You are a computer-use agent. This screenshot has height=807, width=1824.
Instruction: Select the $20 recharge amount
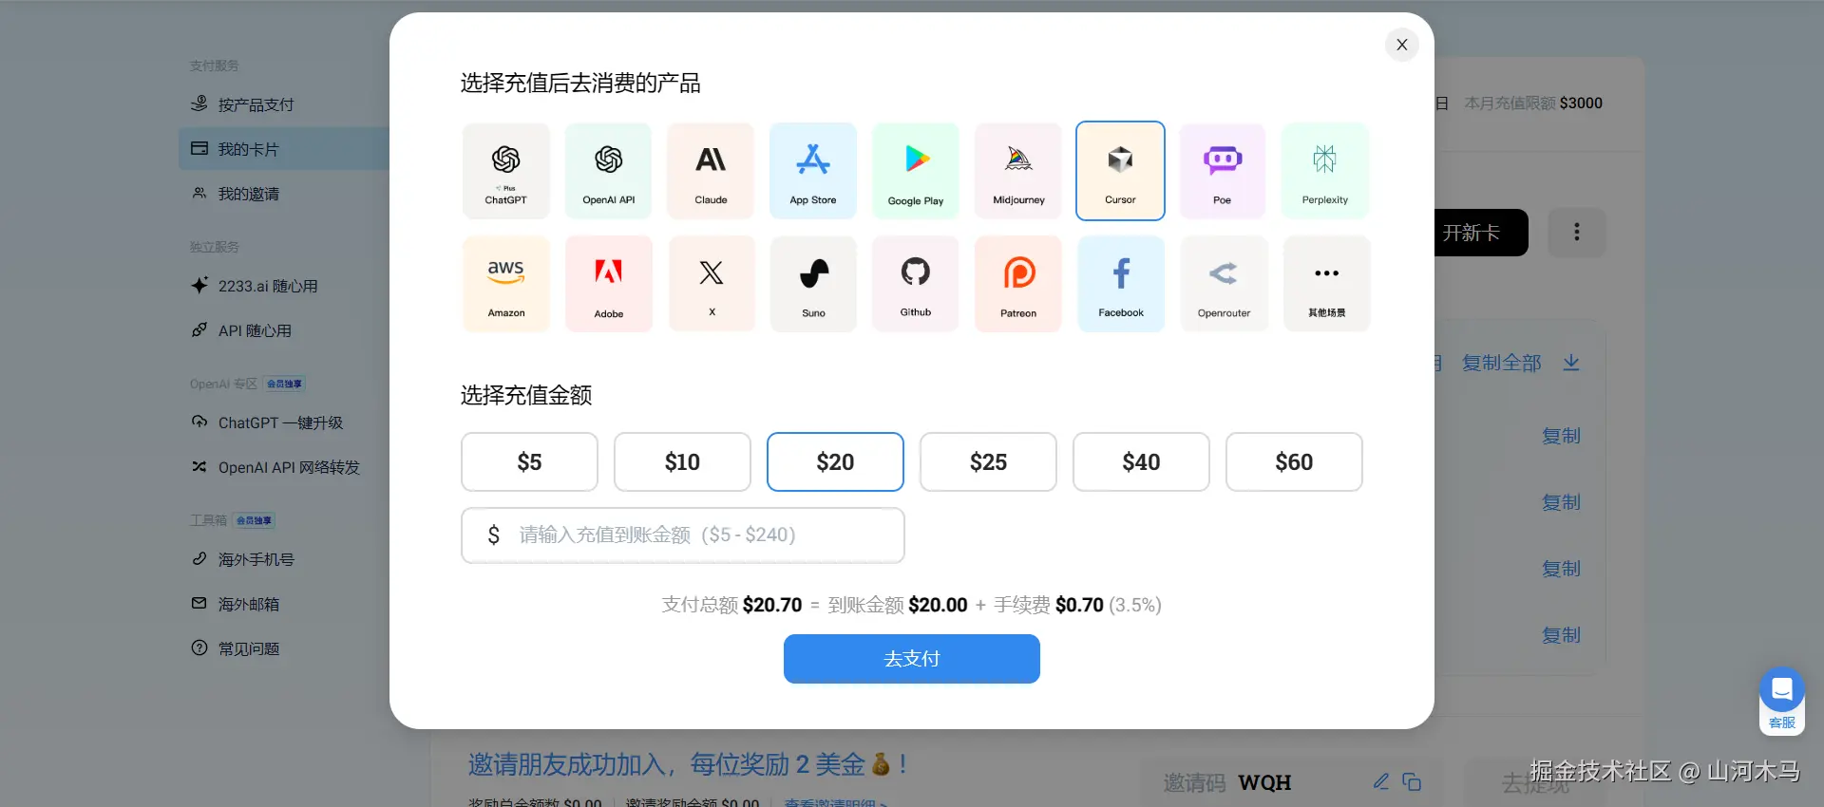pyautogui.click(x=835, y=461)
